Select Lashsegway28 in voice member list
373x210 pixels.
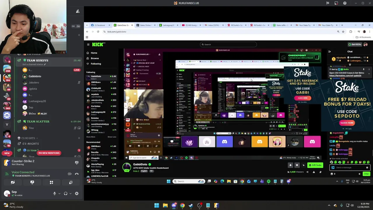(37, 101)
